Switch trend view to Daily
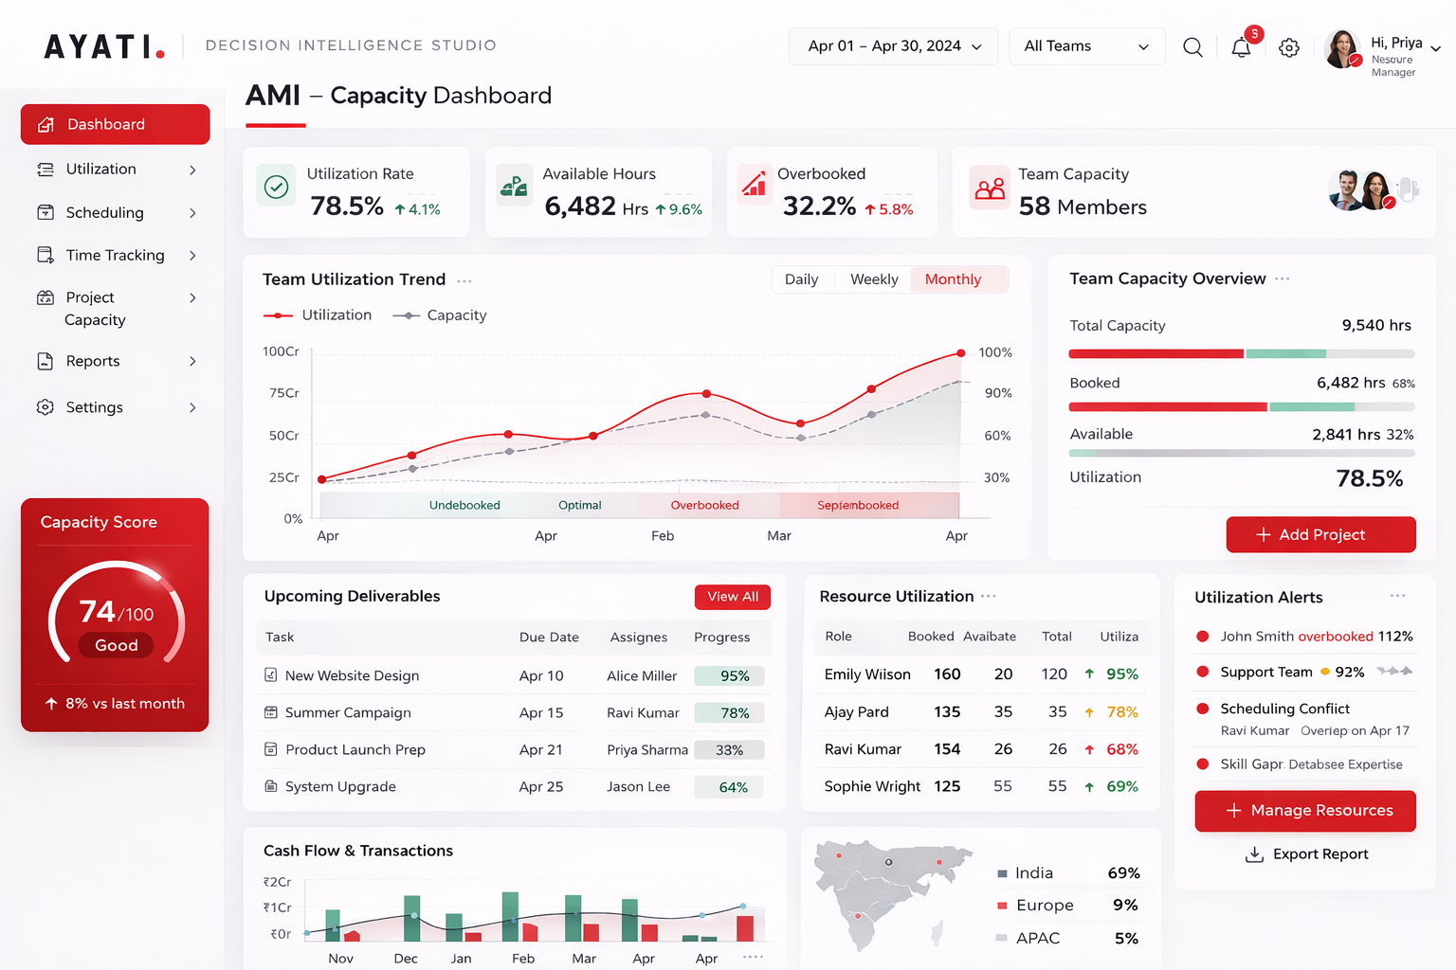Image resolution: width=1456 pixels, height=970 pixels. 801,279
